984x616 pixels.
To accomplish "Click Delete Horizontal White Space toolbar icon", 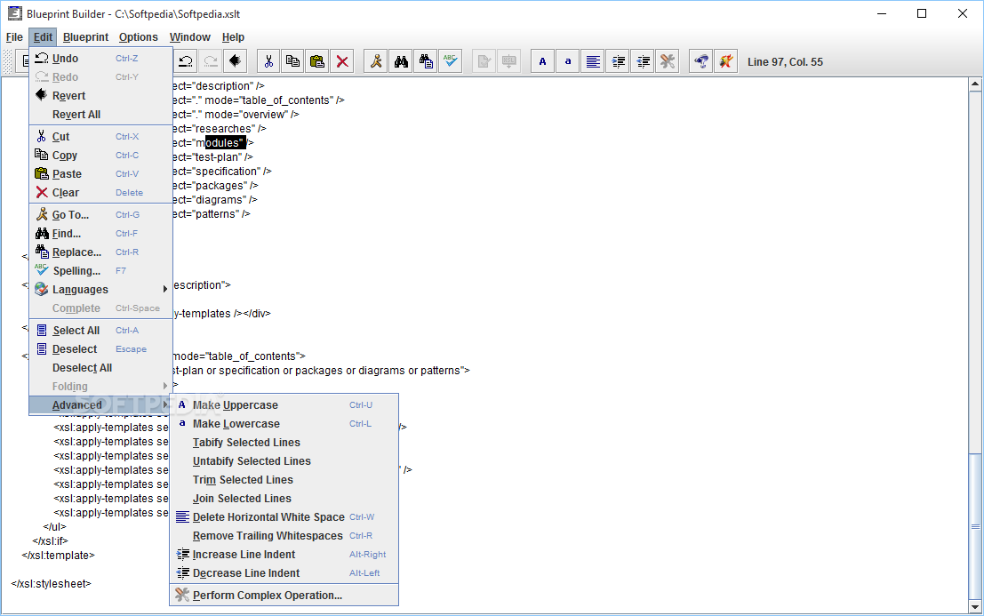I will (x=592, y=61).
